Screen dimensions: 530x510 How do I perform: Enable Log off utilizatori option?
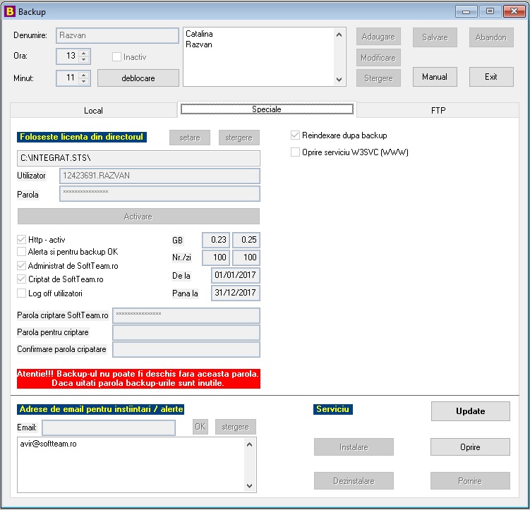click(x=21, y=293)
